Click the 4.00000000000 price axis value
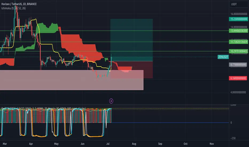Viewport: 249px width, 147px height. tap(238, 92)
